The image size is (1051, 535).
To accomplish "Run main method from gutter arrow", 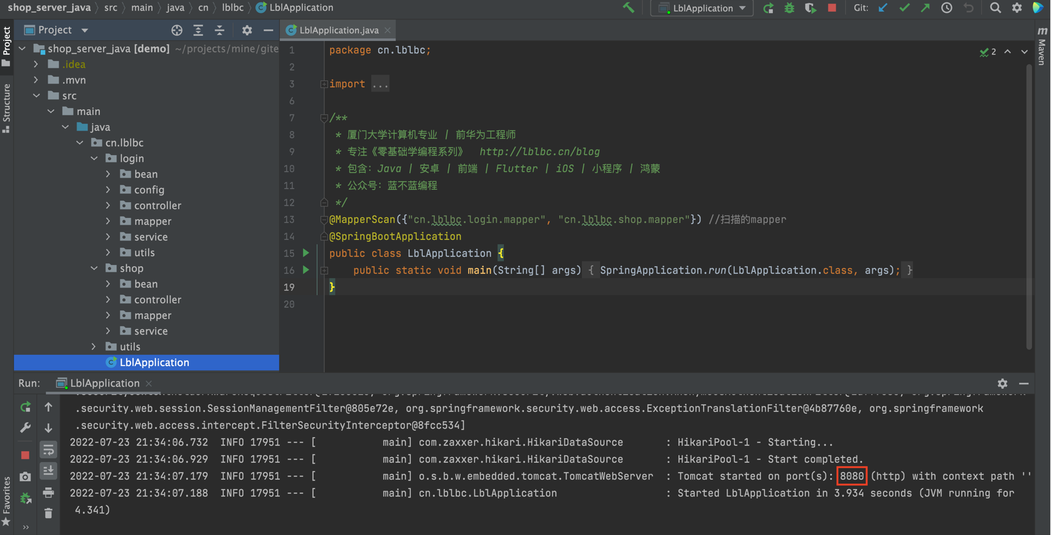I will click(306, 270).
